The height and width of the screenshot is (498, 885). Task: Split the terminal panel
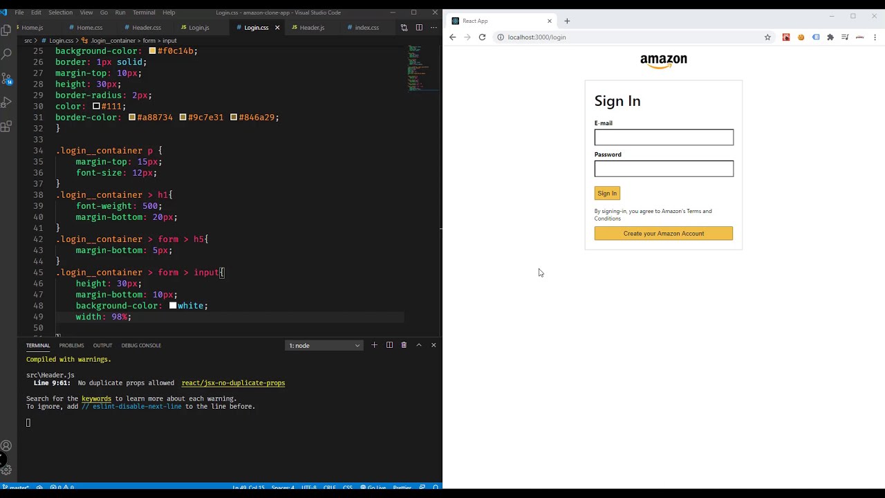pyautogui.click(x=389, y=345)
